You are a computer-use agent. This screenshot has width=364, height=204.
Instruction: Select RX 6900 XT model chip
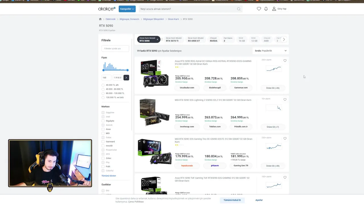point(196,39)
